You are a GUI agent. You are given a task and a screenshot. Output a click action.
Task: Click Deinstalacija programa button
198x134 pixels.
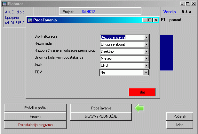[35, 125]
